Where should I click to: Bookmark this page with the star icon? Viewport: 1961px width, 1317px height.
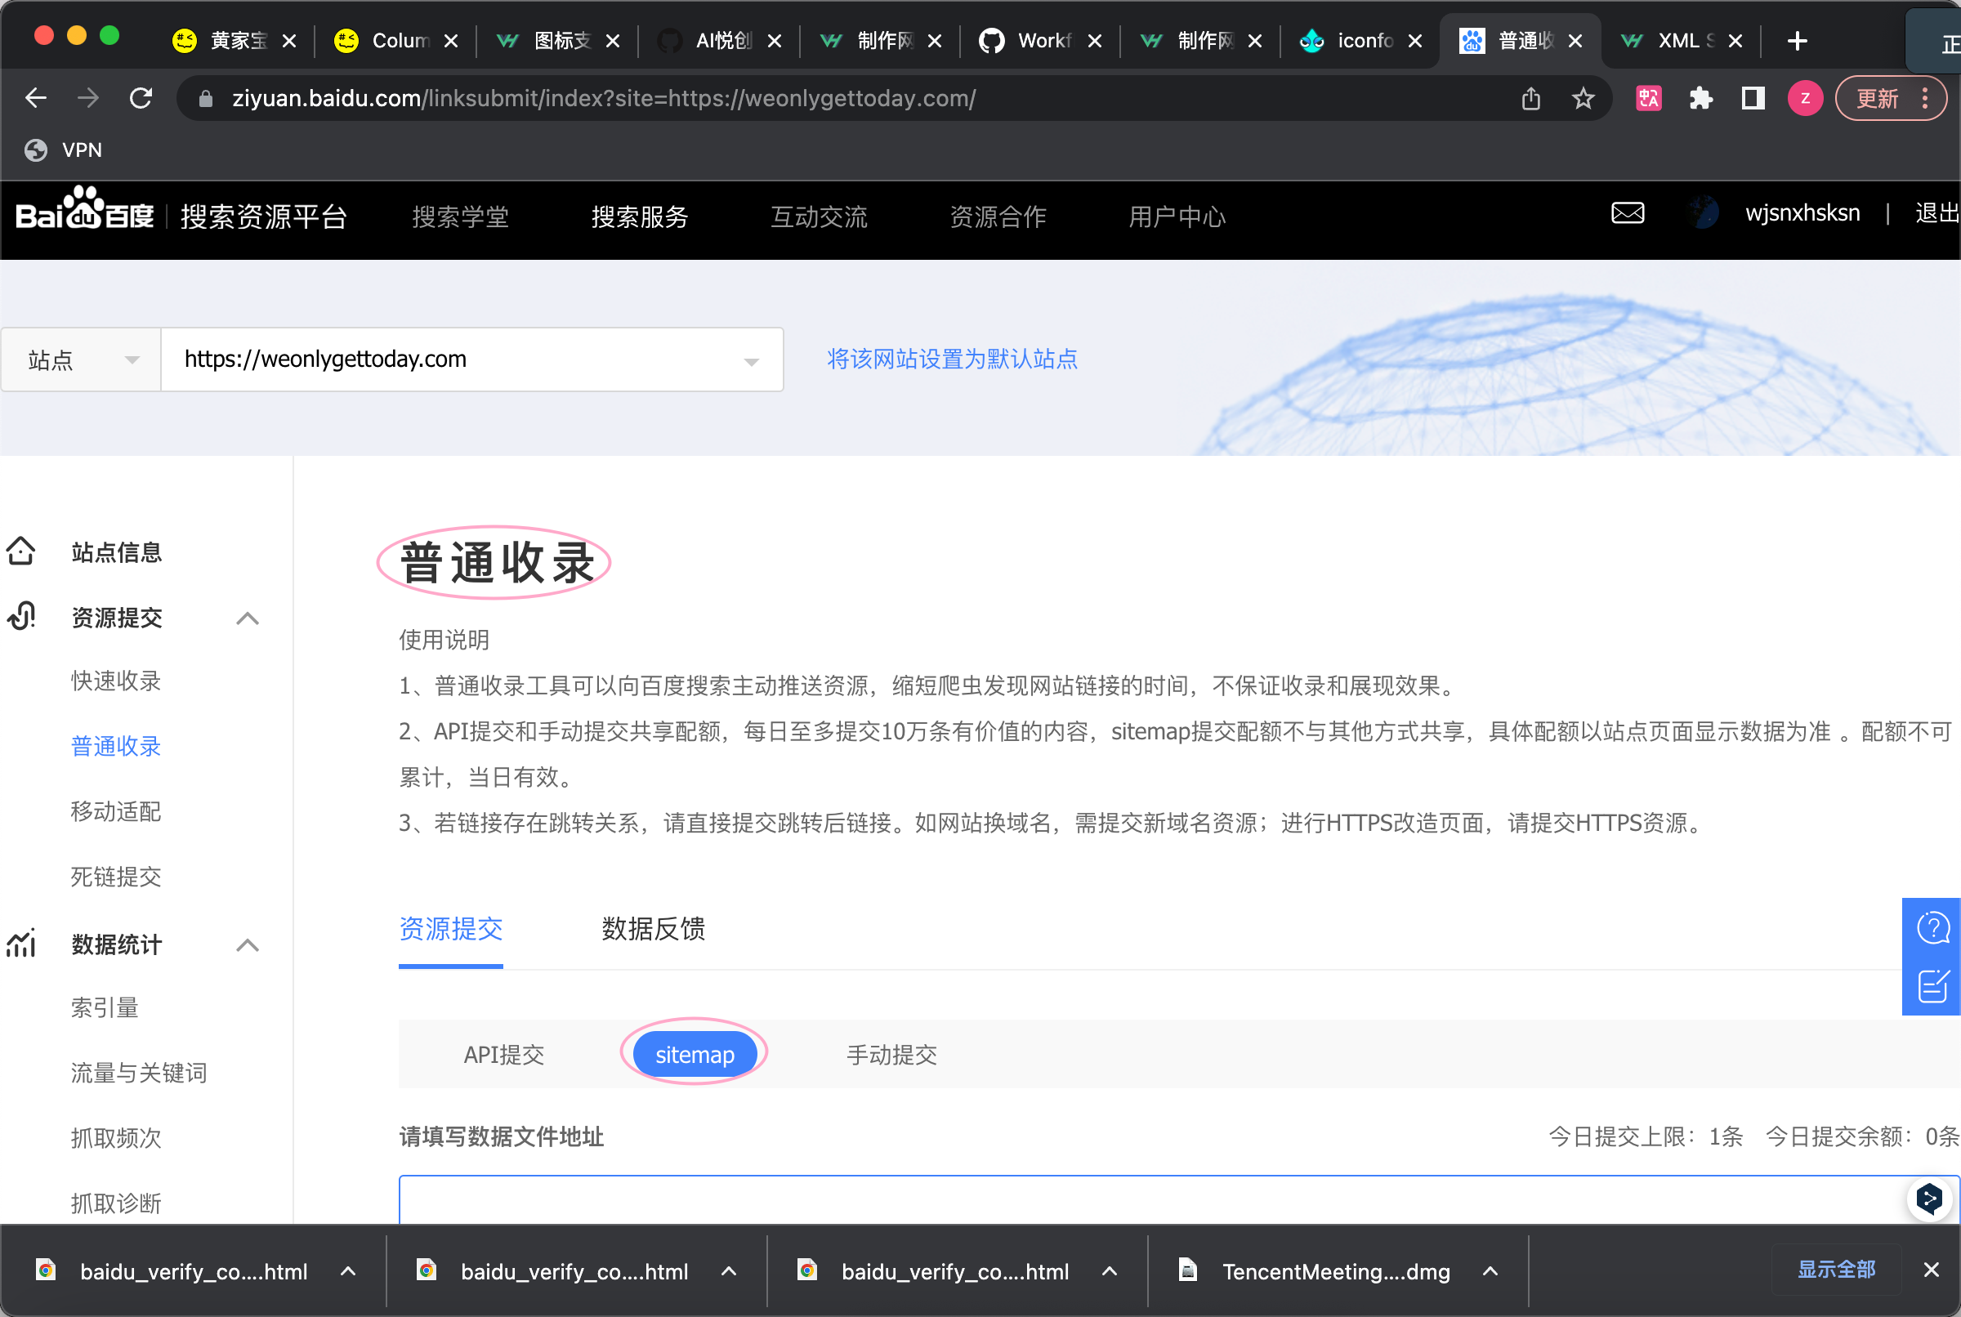pos(1583,98)
